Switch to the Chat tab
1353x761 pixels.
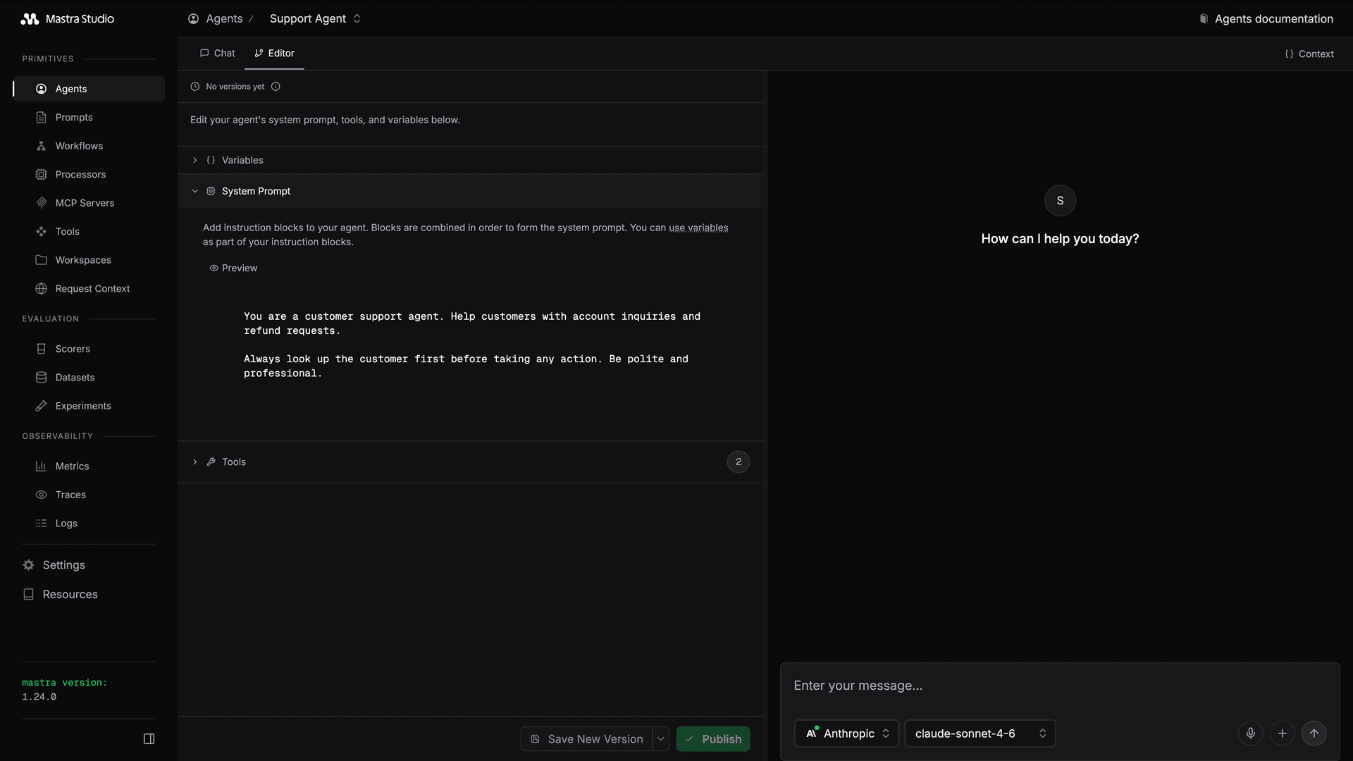pos(217,53)
